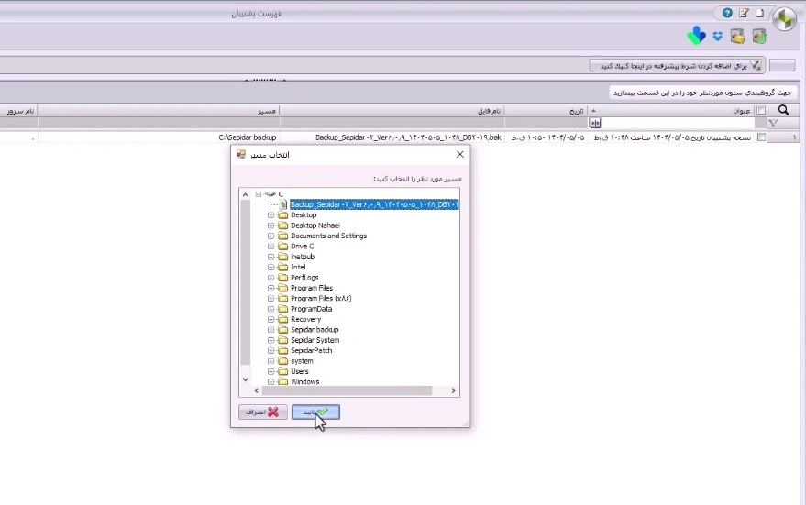The height and width of the screenshot is (505, 806).
Task: Click the safe with yellow folder icon
Action: pyautogui.click(x=738, y=36)
